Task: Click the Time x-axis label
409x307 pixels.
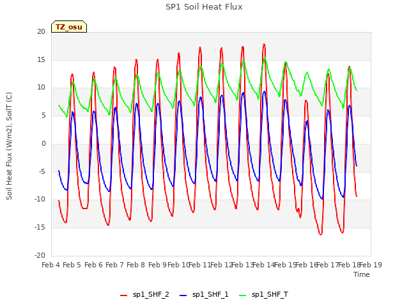Action: click(x=362, y=274)
